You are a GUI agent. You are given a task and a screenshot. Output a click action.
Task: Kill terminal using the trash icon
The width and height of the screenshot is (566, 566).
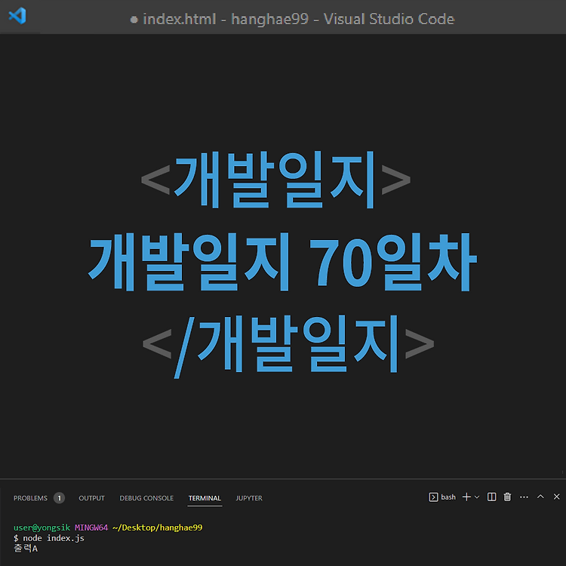(x=508, y=497)
